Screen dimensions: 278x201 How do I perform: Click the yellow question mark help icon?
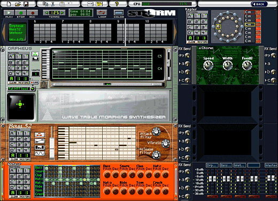[117, 4]
